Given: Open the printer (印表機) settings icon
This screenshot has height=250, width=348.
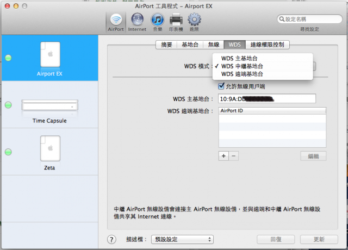Looking at the screenshot, I should tap(176, 22).
